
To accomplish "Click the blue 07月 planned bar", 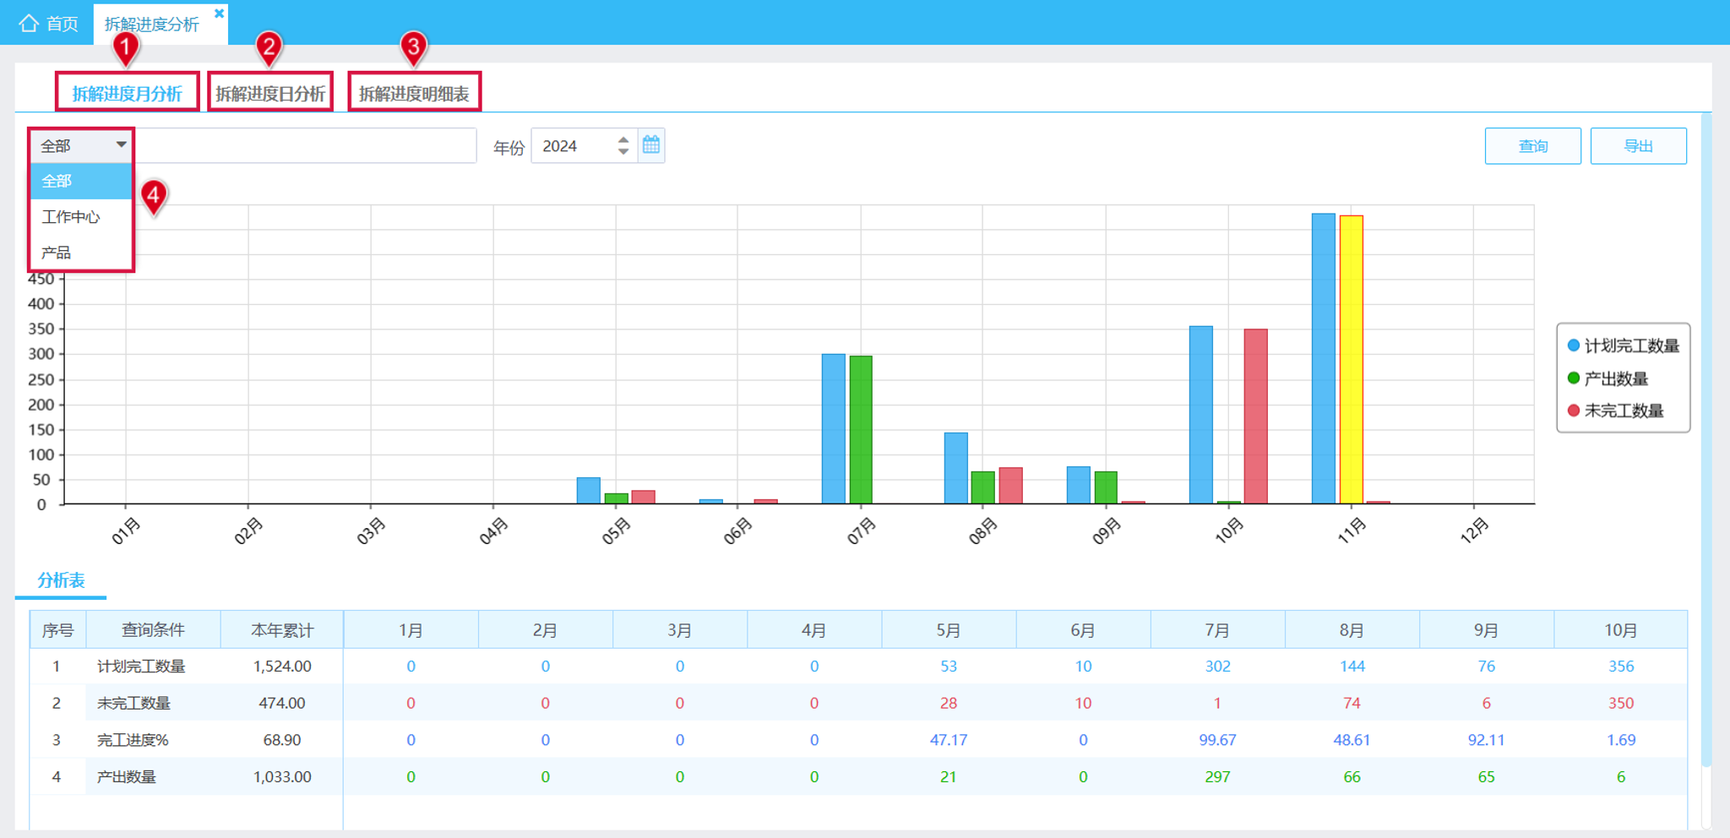I will click(833, 429).
